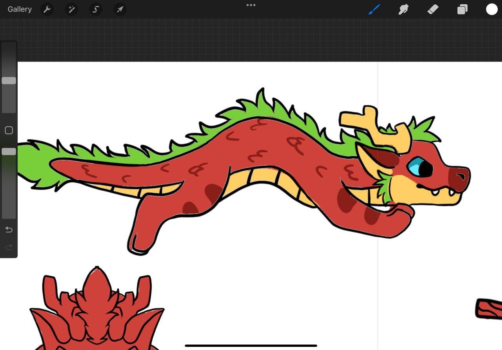Tap the dragon's blue eye on canvas

click(419, 168)
